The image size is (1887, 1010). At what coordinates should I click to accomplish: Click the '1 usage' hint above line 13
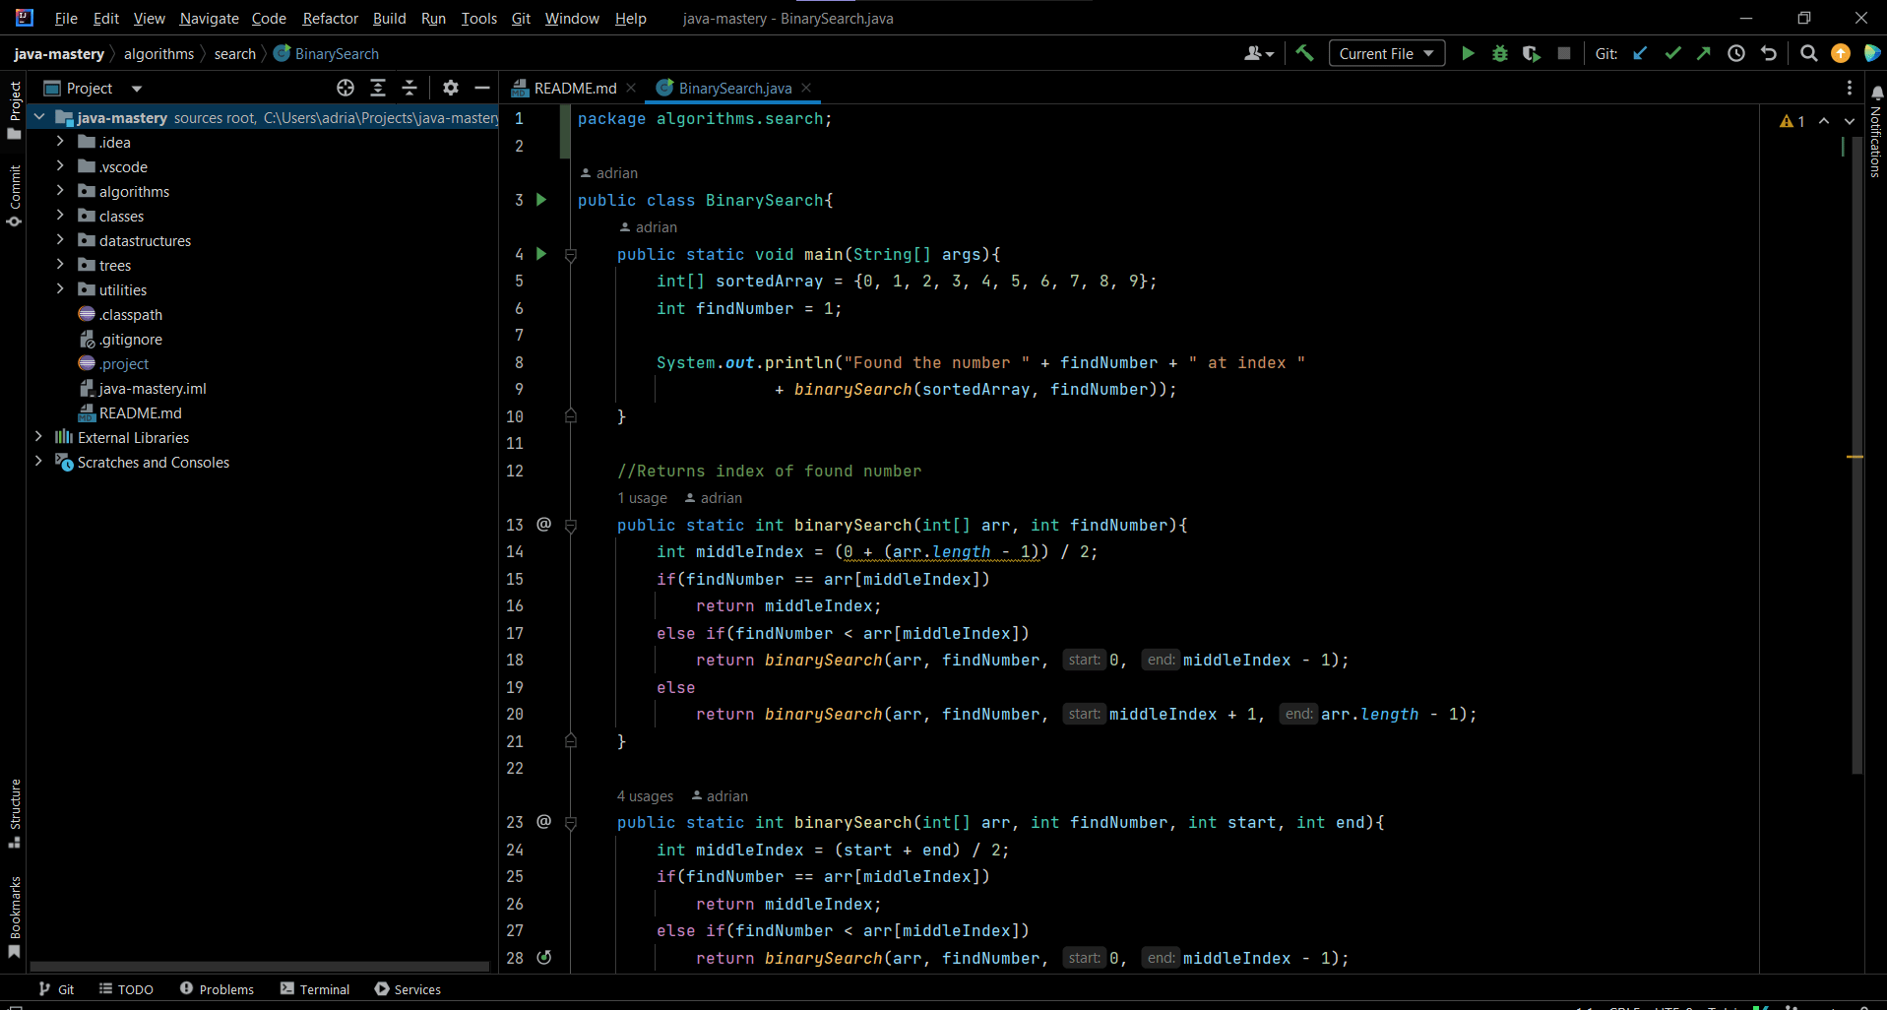(642, 498)
